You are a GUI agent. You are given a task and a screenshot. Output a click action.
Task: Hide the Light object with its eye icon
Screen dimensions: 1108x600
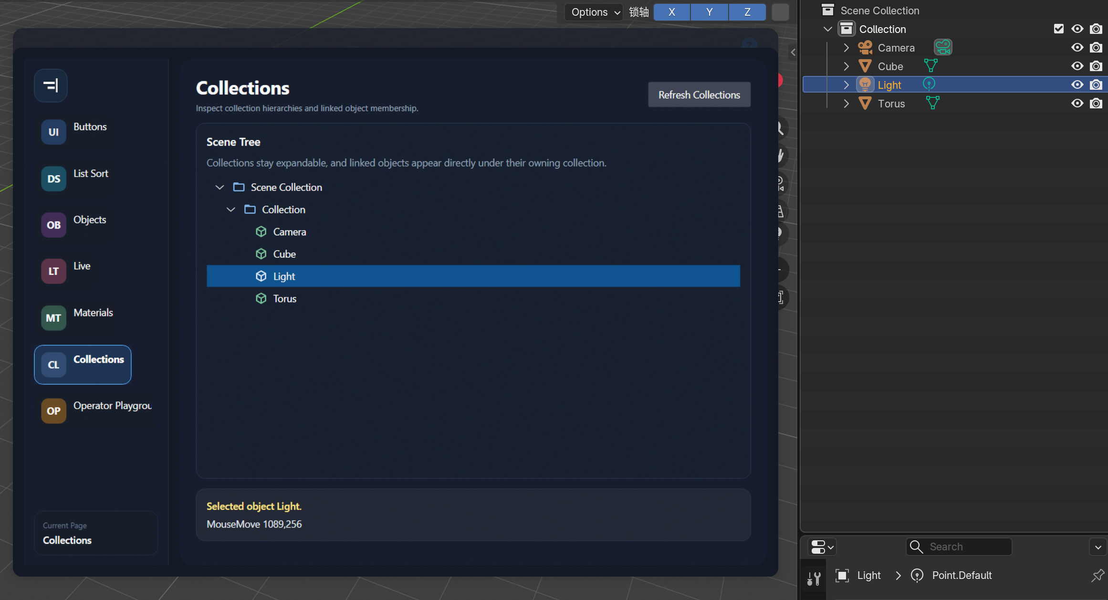[x=1077, y=84]
